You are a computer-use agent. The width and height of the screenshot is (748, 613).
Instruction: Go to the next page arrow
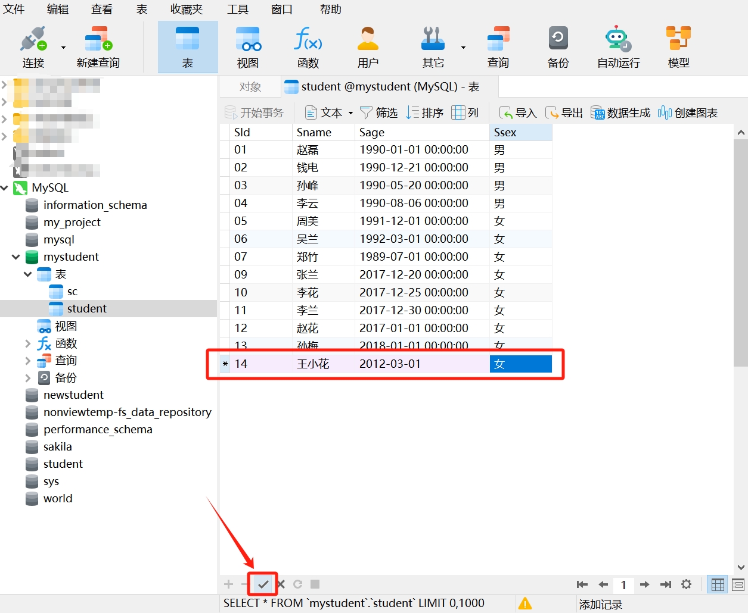point(644,584)
